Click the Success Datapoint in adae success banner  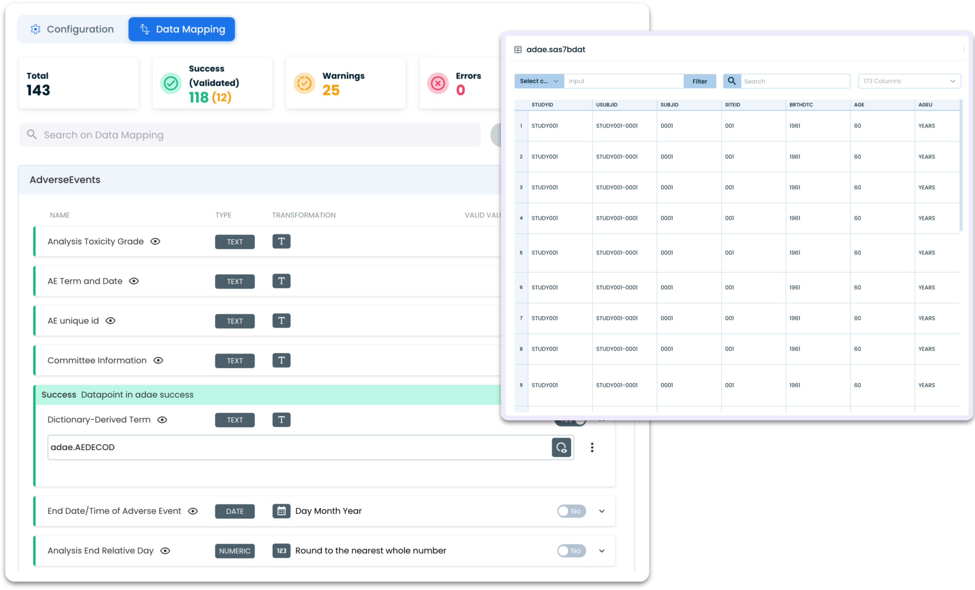coord(268,395)
